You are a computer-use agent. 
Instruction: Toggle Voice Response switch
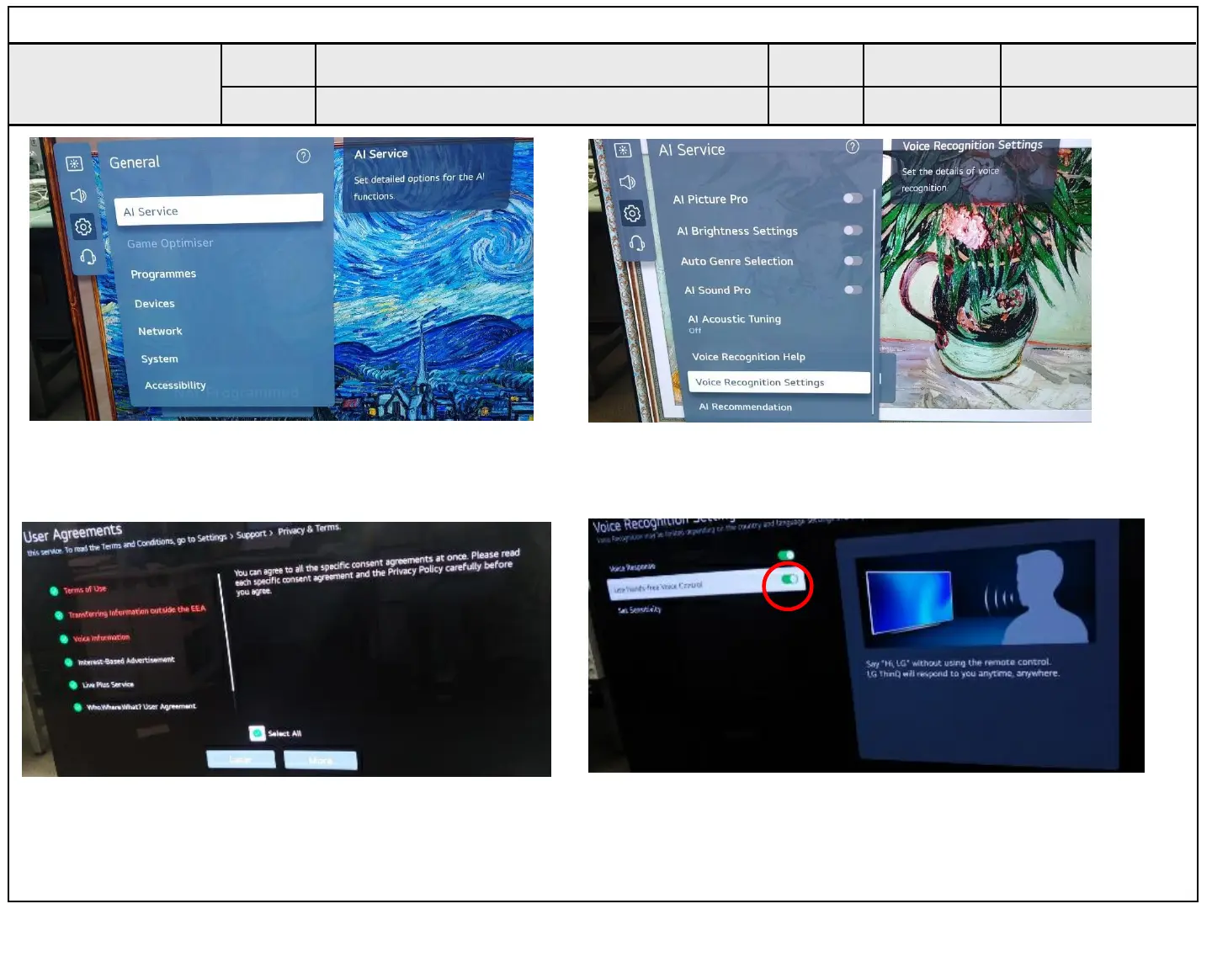point(786,555)
